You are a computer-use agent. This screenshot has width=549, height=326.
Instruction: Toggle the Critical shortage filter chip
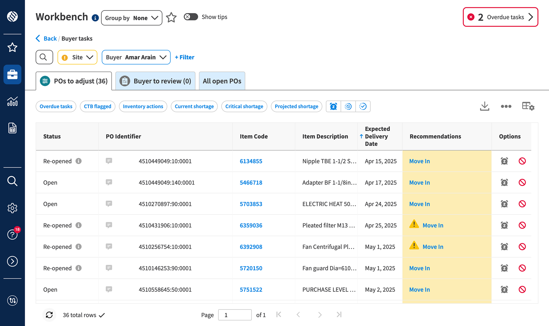coord(244,106)
